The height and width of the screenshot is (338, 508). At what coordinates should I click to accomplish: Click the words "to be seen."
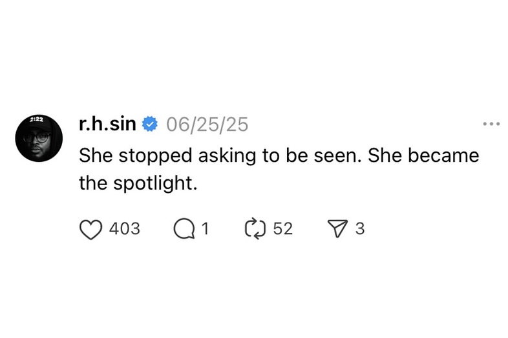(322, 156)
